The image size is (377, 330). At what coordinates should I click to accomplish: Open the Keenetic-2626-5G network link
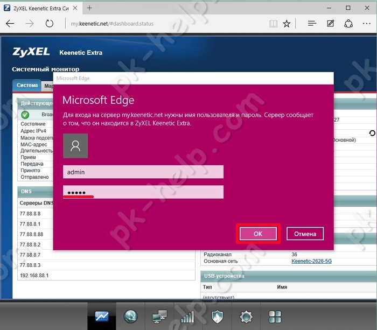pyautogui.click(x=311, y=261)
